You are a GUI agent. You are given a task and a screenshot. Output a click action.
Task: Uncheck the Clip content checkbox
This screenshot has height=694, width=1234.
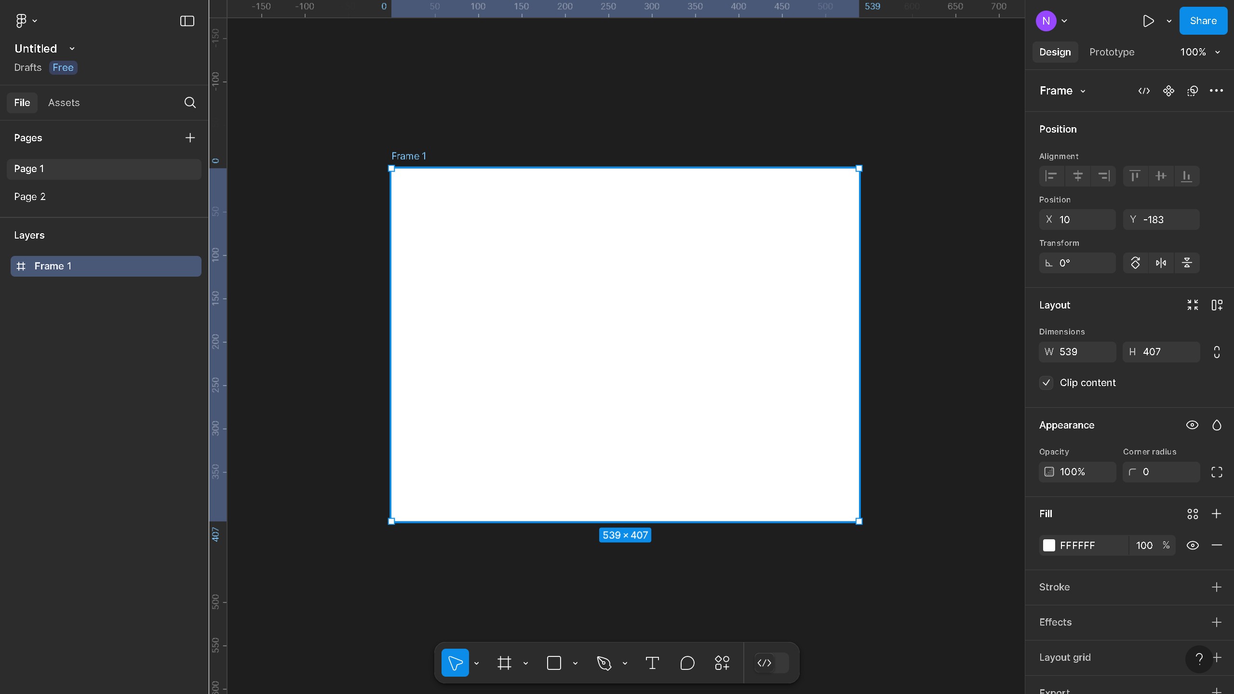point(1046,382)
